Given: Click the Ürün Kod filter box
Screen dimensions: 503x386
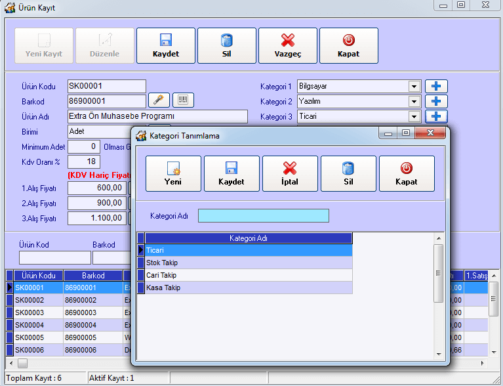Looking at the screenshot, I should point(55,258).
